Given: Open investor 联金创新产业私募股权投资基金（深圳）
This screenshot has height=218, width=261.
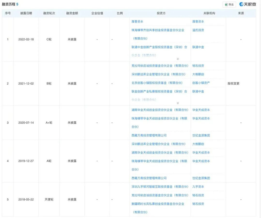Looking at the screenshot, I should (x=159, y=96).
